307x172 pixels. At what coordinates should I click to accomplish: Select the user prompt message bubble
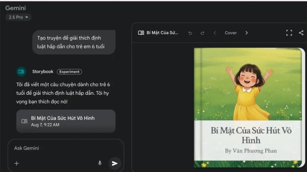(x=74, y=42)
